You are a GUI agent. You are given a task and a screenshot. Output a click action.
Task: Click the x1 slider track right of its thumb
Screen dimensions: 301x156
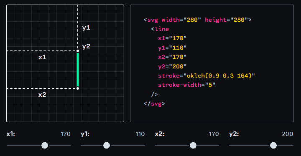(59, 145)
